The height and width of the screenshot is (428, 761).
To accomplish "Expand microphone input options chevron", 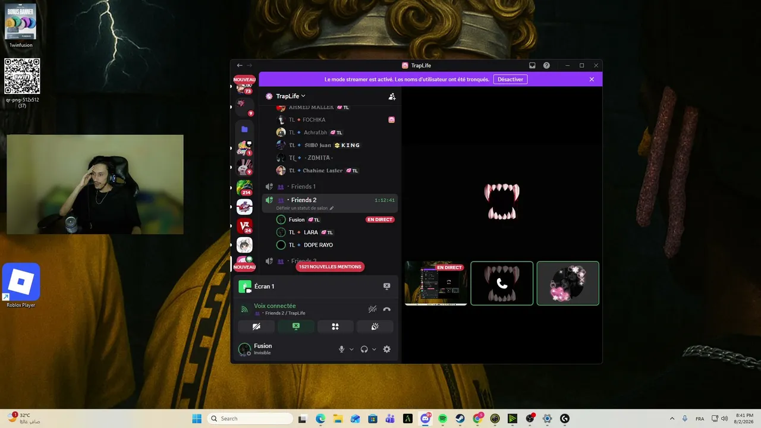I will click(x=351, y=350).
